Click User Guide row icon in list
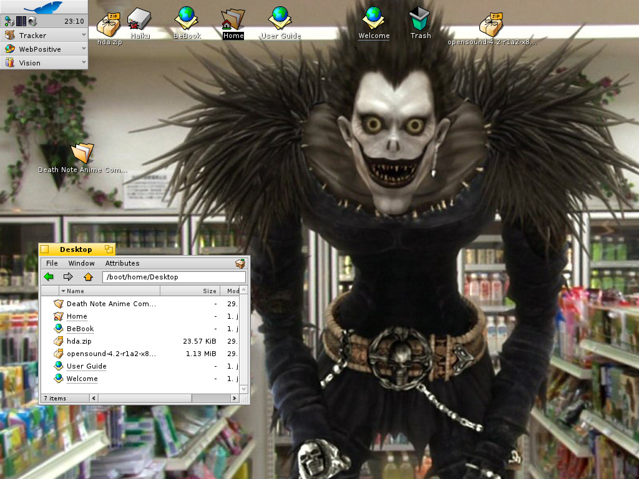The width and height of the screenshot is (639, 479). (x=59, y=365)
